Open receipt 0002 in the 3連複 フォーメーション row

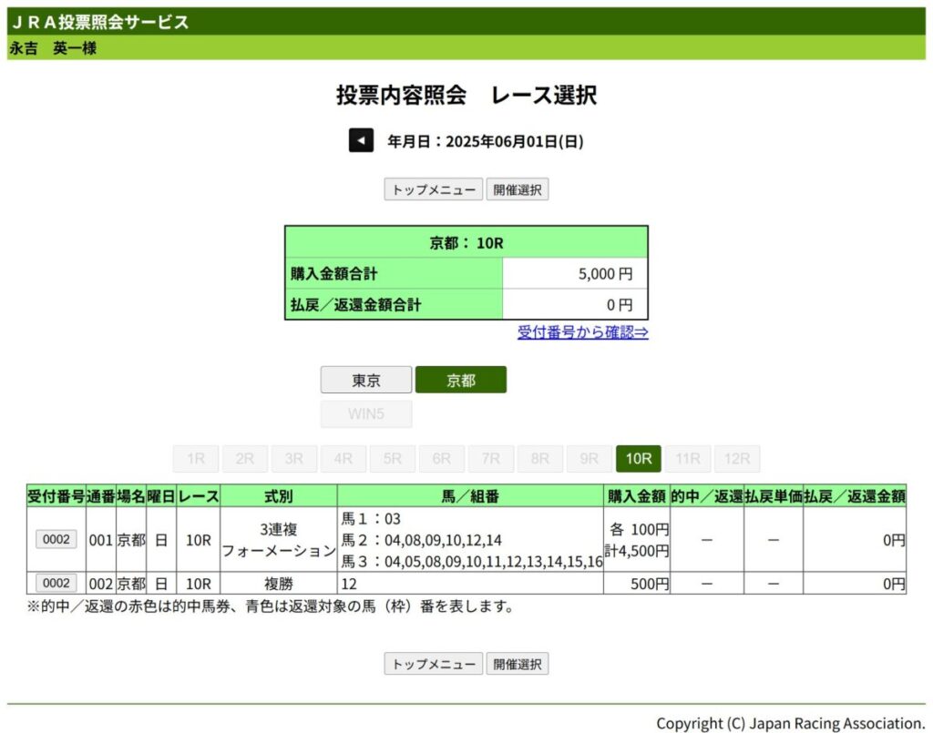click(x=56, y=539)
